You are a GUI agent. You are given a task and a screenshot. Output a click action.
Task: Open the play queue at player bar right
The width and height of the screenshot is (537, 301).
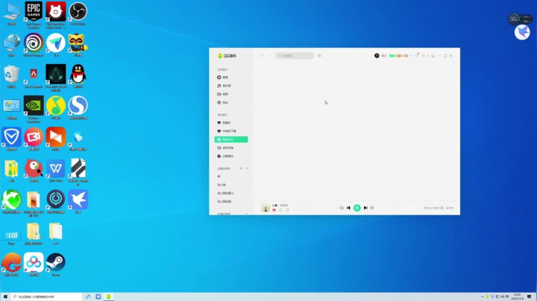450,208
